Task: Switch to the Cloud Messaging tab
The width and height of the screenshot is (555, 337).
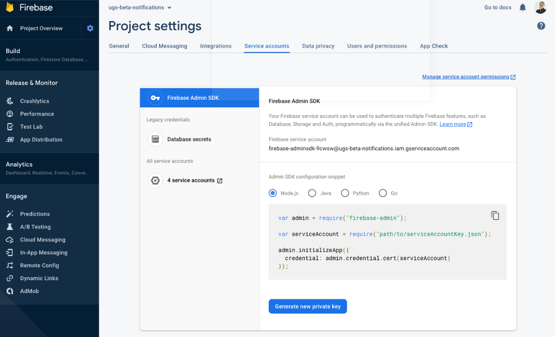Action: pyautogui.click(x=165, y=46)
